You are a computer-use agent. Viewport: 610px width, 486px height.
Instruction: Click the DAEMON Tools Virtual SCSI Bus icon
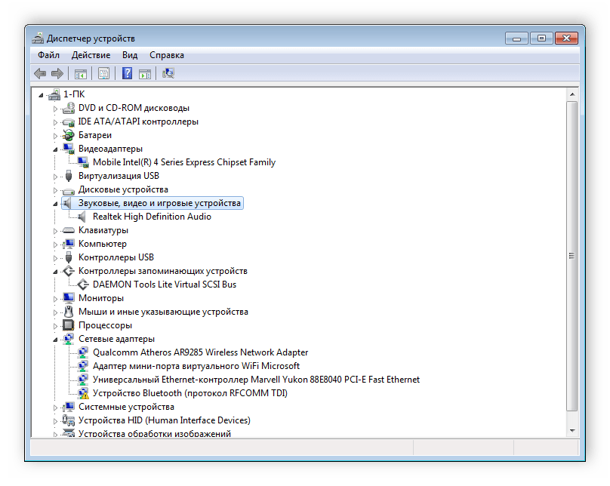tap(82, 285)
